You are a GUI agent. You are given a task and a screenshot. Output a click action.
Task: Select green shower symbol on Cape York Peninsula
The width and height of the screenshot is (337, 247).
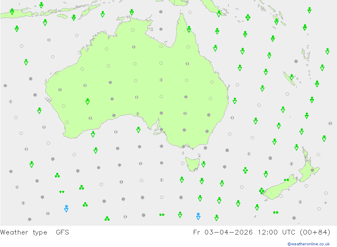[x=189, y=29]
